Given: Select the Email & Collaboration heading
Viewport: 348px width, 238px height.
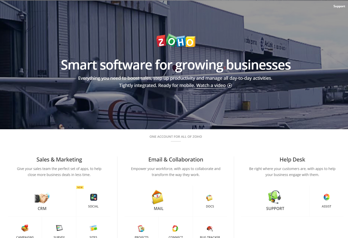Looking at the screenshot, I should click(x=176, y=159).
